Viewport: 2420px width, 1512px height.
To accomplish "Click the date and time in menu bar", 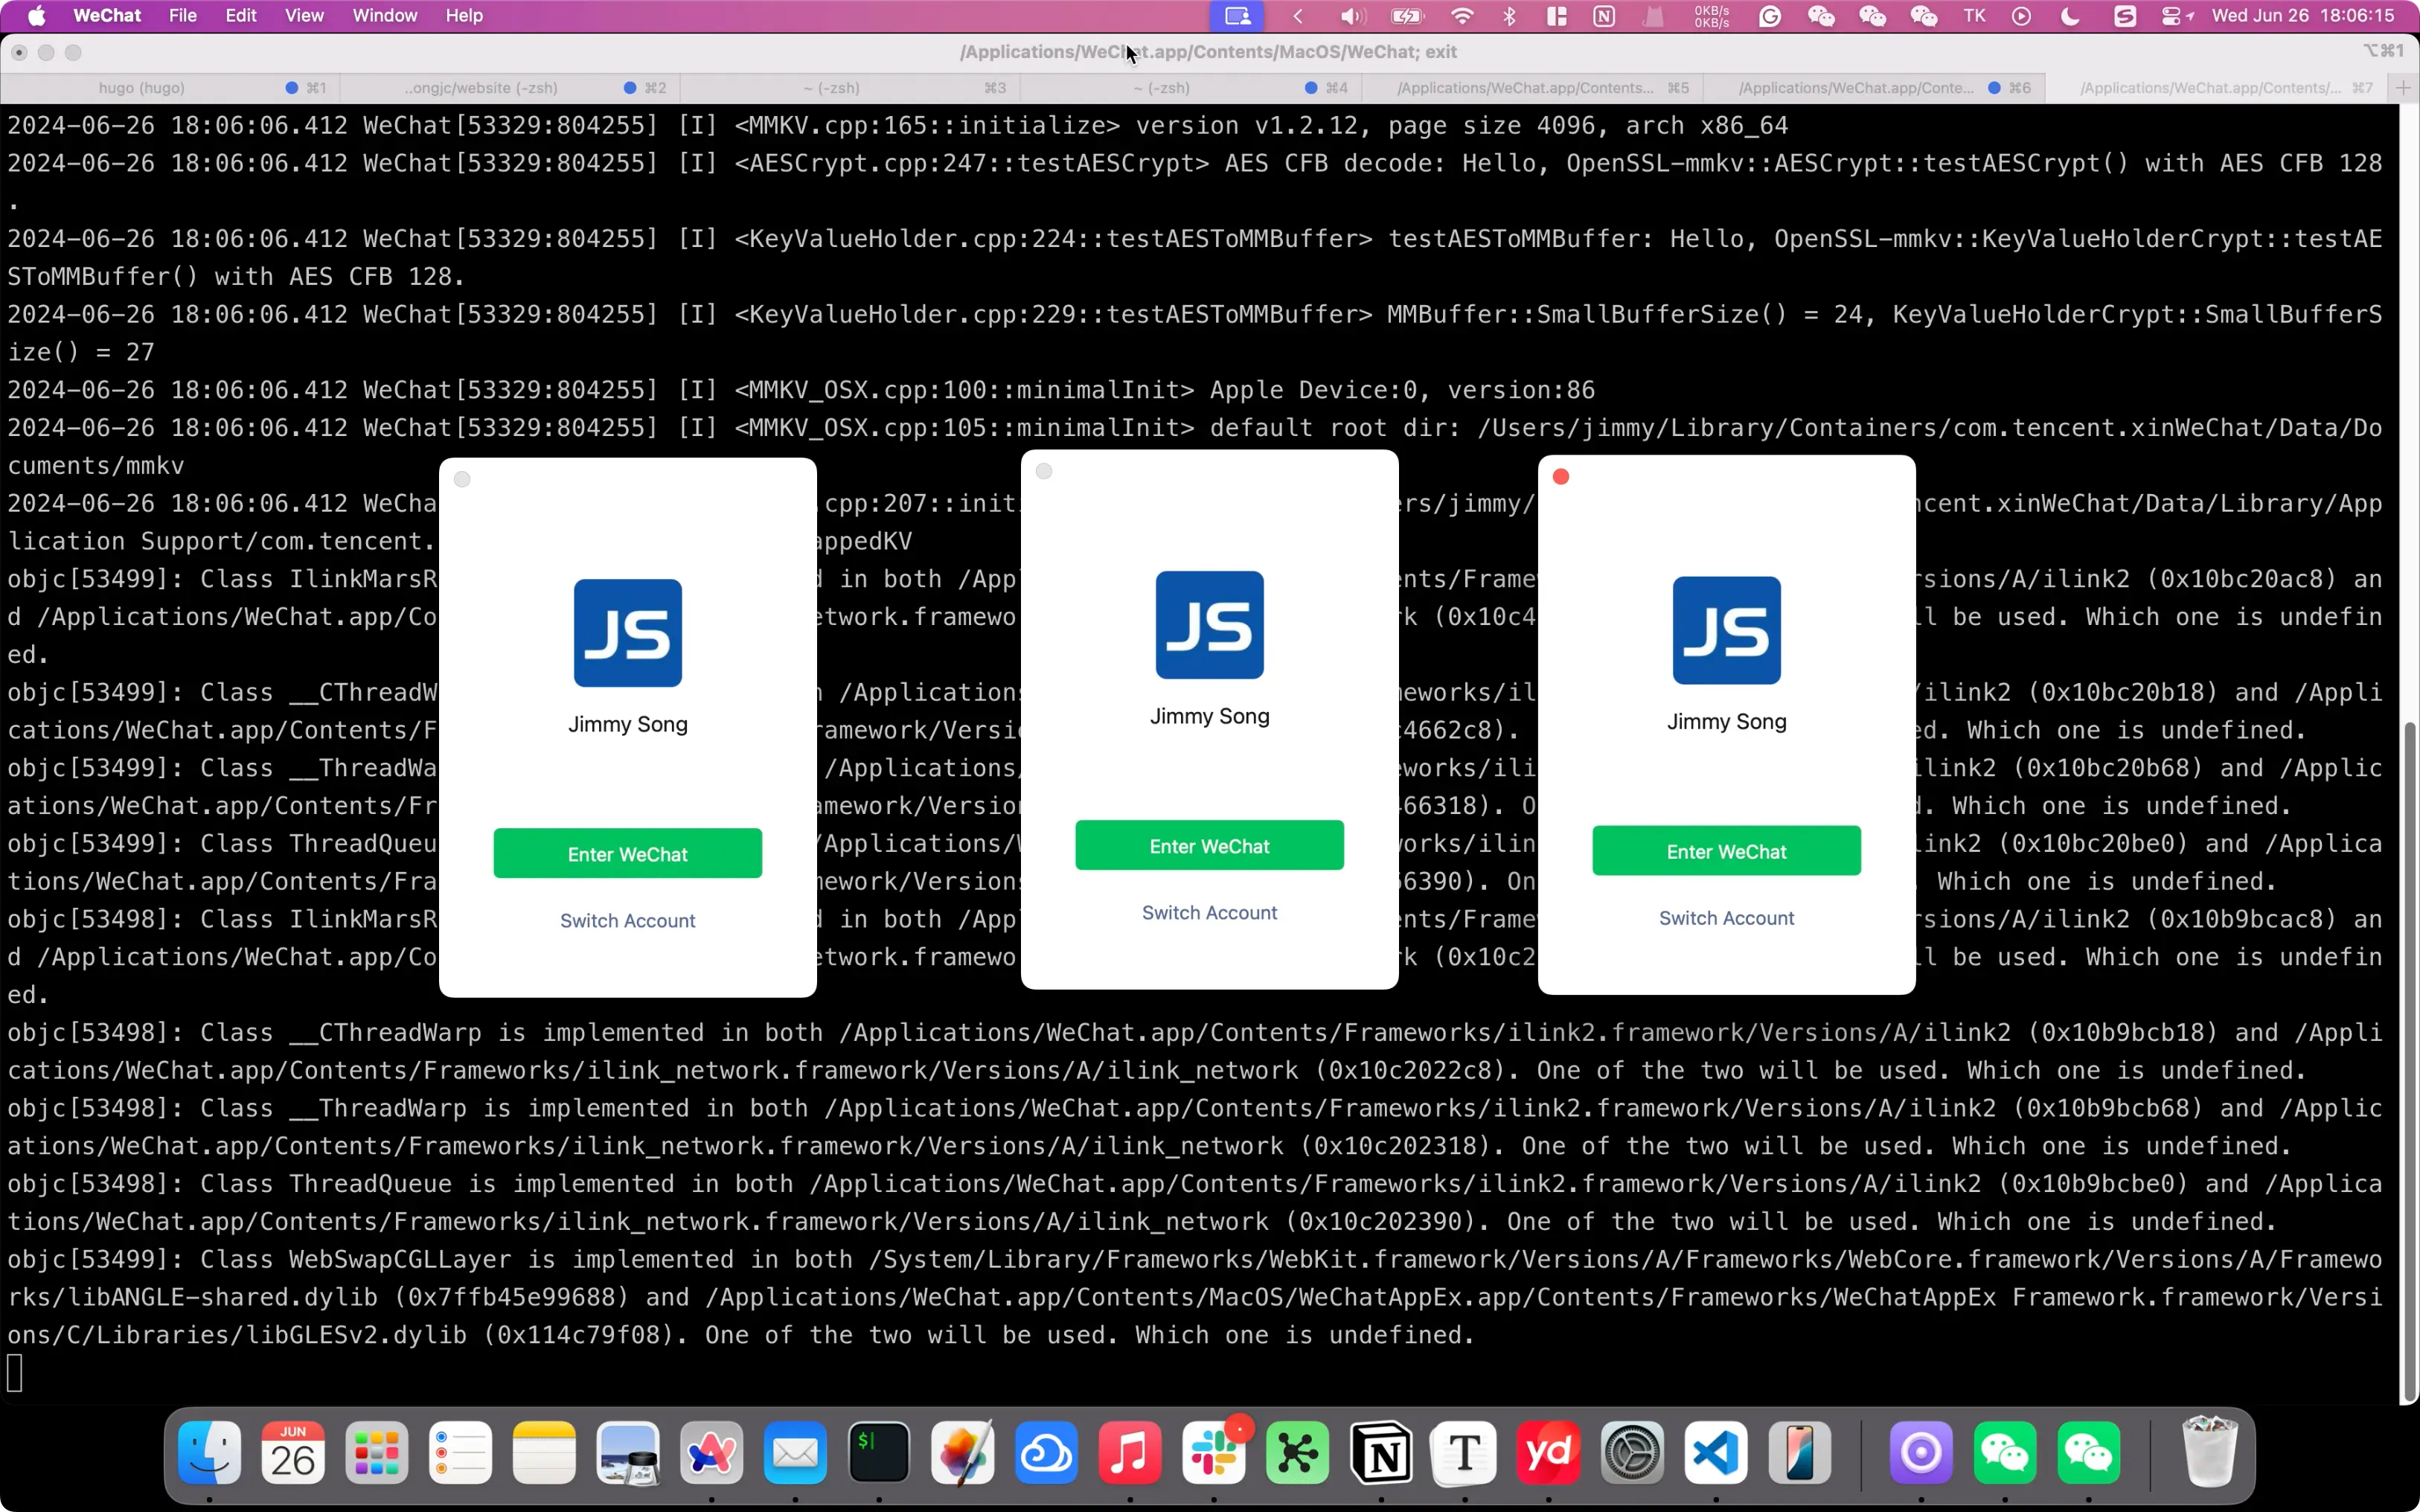I will (x=2302, y=16).
